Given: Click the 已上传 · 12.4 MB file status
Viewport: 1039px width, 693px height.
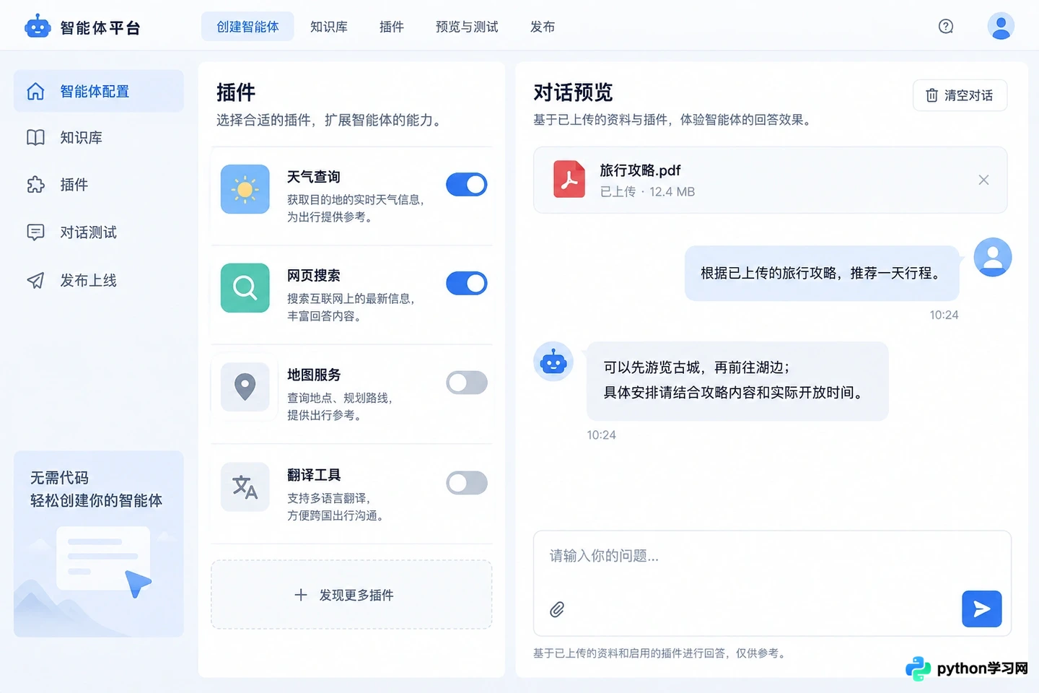Looking at the screenshot, I should [647, 191].
